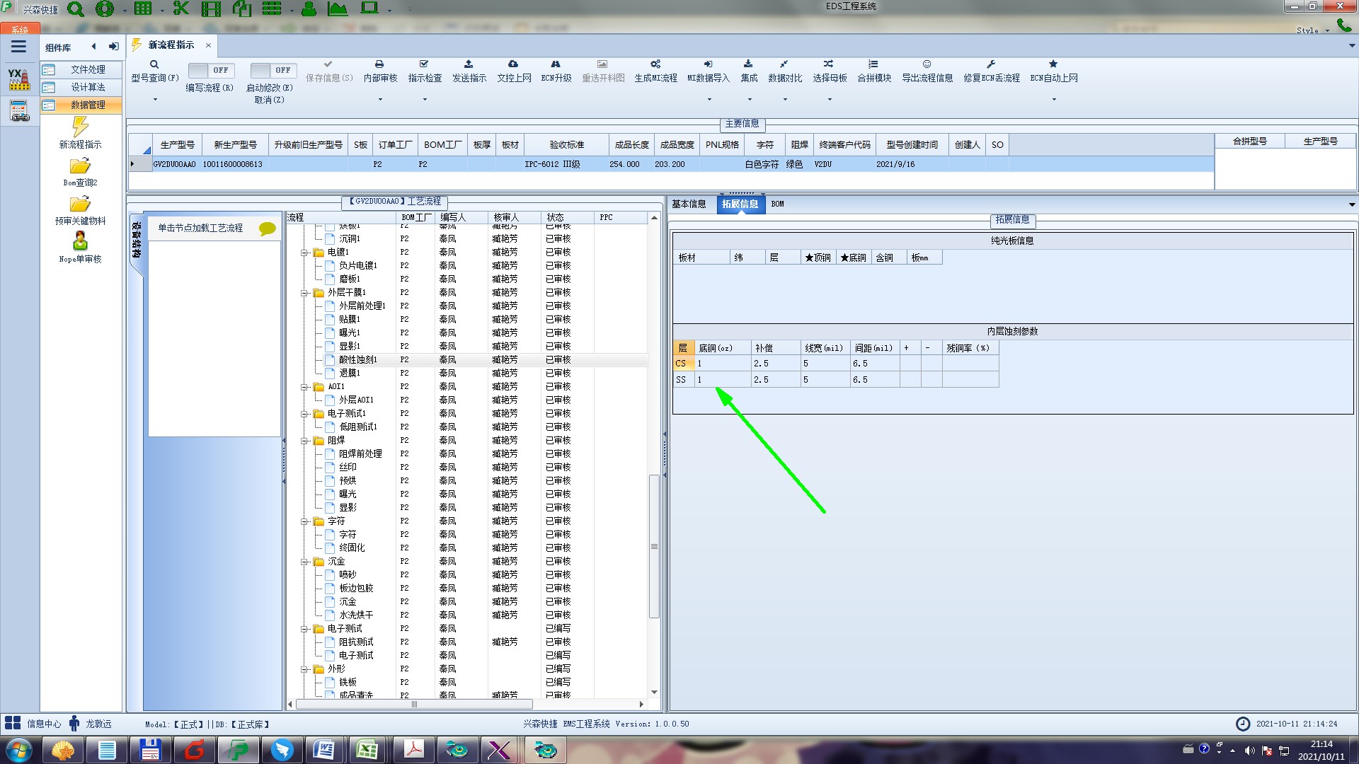
Task: Click the 修复ECN丢流程 wrench icon
Action: pyautogui.click(x=991, y=64)
